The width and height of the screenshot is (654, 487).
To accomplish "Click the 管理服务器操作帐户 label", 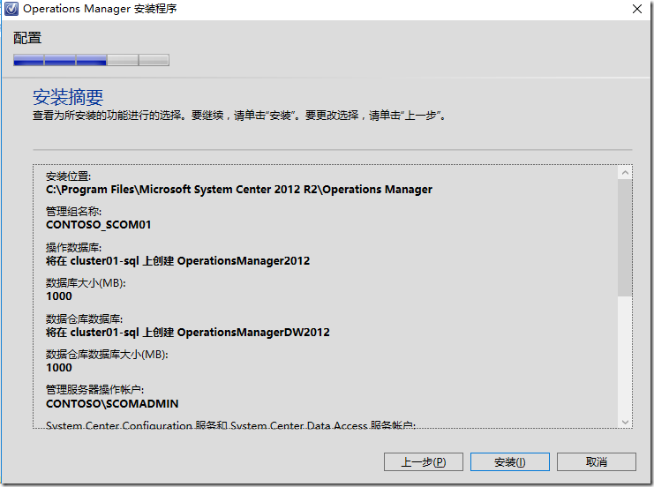I will [94, 390].
